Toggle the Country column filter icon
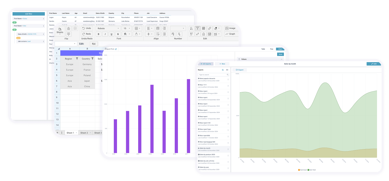Viewport: 389px width, 181px height. [x=92, y=59]
